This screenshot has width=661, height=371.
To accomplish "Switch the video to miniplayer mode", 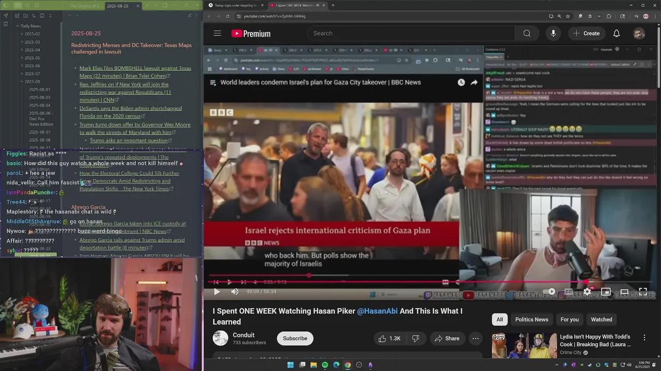I will tap(606, 292).
